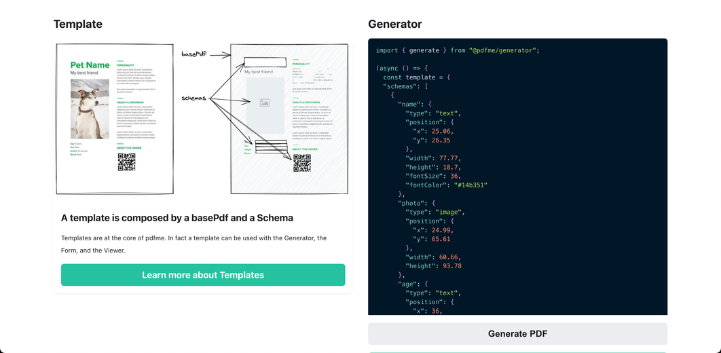Click the "height": 18.7 code line
Viewport: 721px width, 353px height.
pyautogui.click(x=433, y=167)
